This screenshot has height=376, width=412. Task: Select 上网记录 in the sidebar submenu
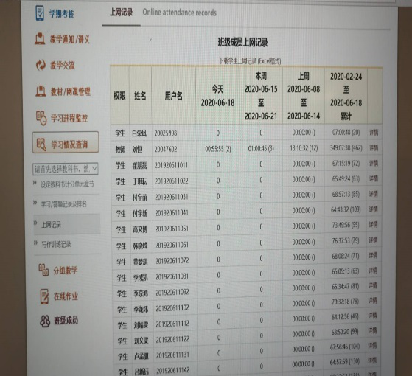tap(52, 225)
